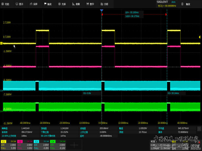The image size is (202, 151).
Task: Click the 延时 measurement -49.999840ms
Action: [98, 136]
